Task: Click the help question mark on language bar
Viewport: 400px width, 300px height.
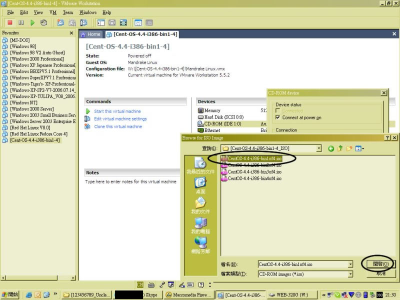Action: (201, 284)
